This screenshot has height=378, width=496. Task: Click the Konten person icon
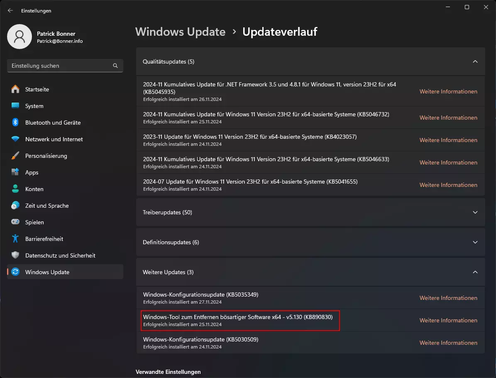point(15,189)
